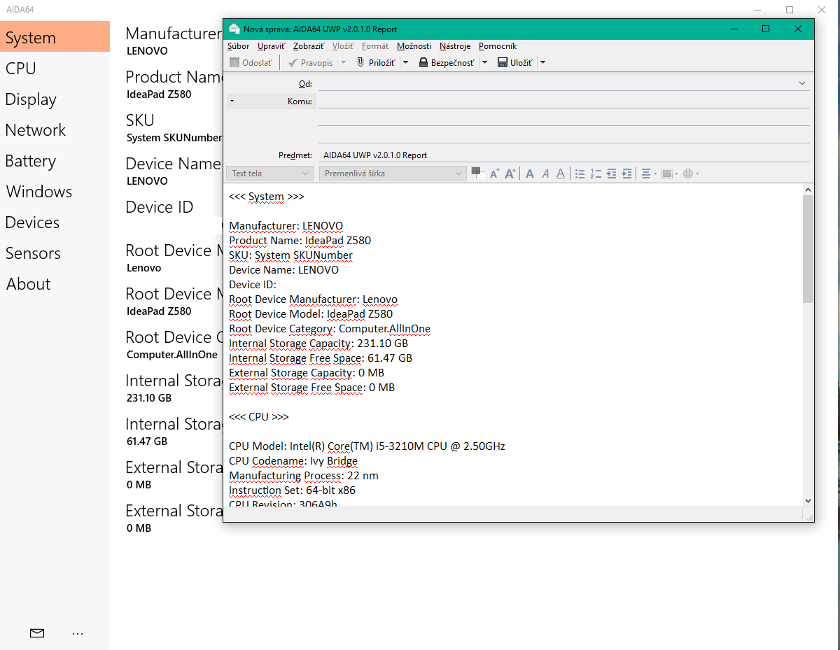Open the Zobraziť menu
840x650 pixels.
coord(309,46)
